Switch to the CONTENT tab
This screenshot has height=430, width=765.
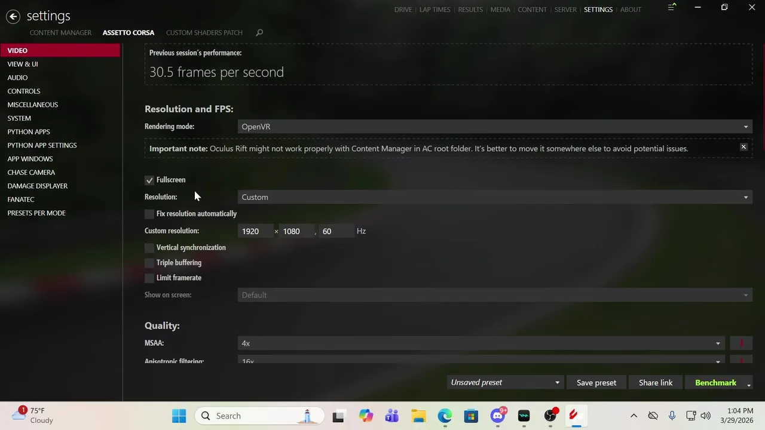pyautogui.click(x=532, y=10)
